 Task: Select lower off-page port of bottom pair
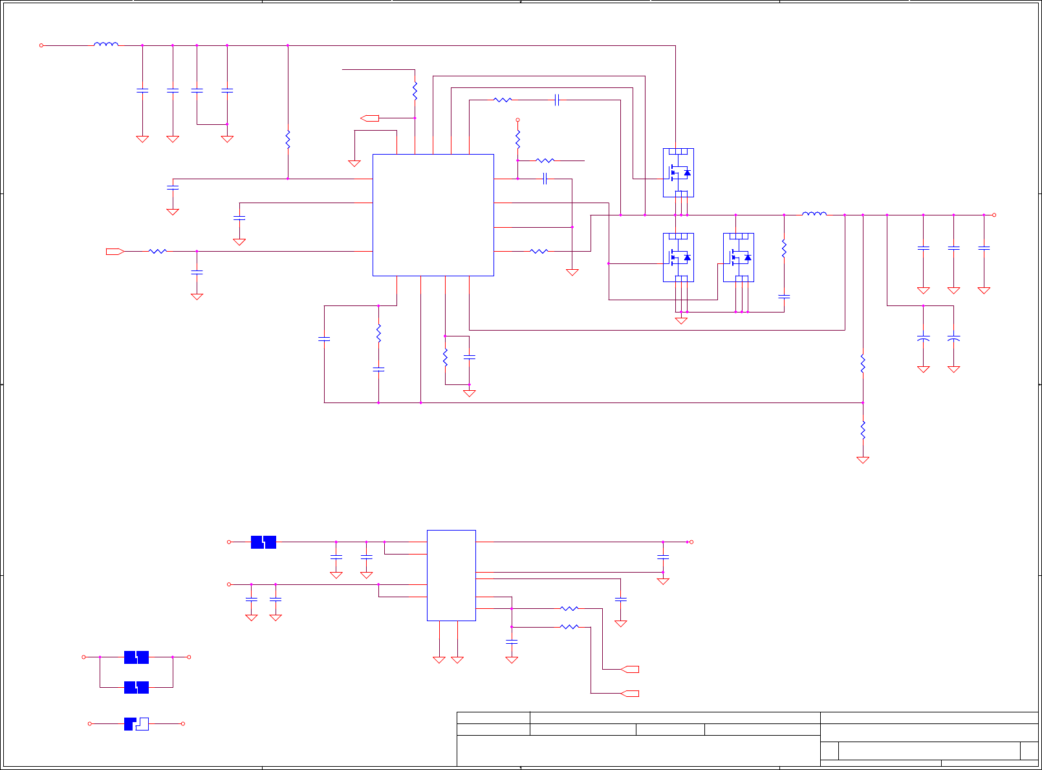630,694
